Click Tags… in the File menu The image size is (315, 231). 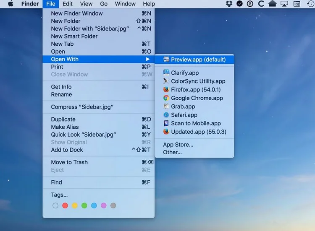pos(59,195)
